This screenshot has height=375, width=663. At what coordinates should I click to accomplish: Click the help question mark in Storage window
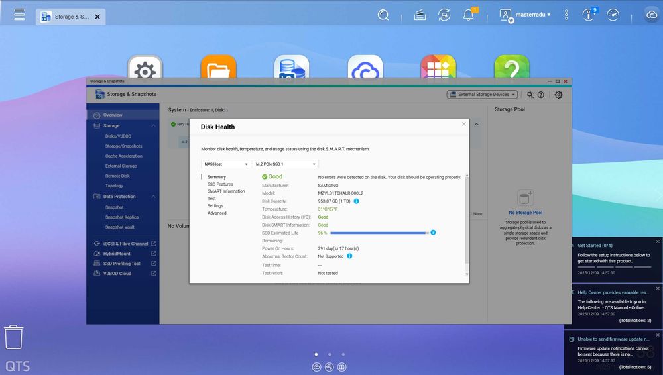click(x=541, y=95)
